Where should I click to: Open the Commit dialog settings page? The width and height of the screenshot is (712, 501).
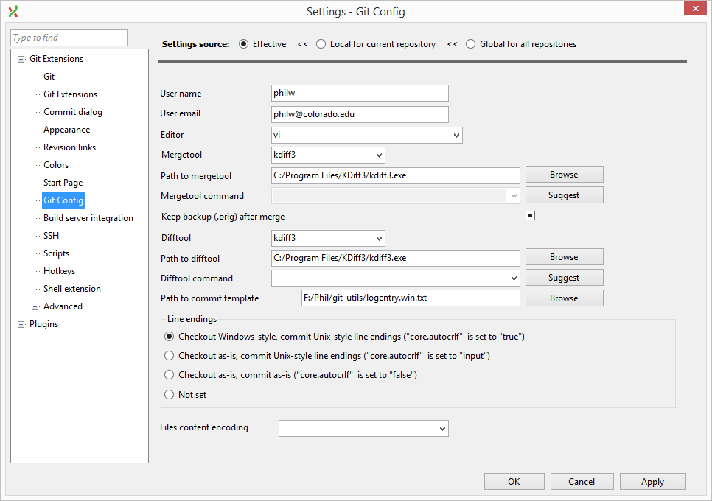73,112
